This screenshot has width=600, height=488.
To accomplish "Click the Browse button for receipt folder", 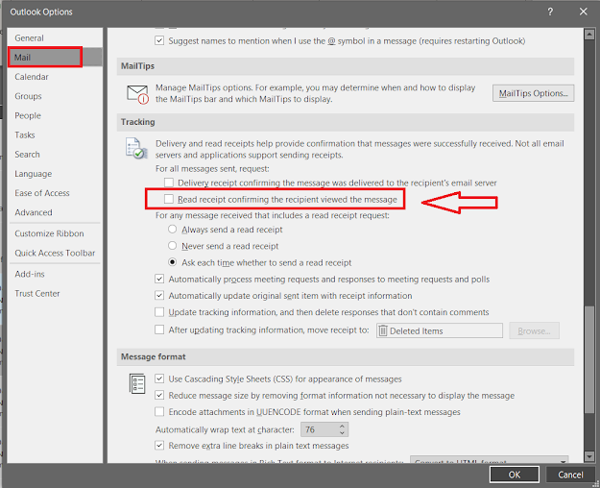I will (x=534, y=330).
